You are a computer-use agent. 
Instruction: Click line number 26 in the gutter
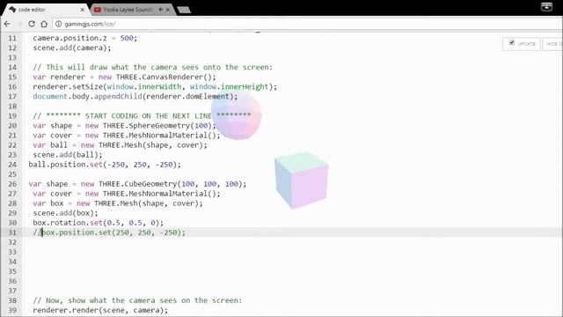(12, 184)
